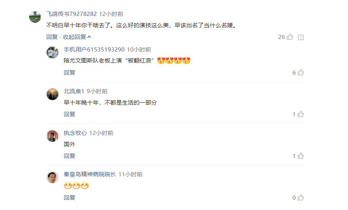Collapse replies using 收起回复

(77, 37)
